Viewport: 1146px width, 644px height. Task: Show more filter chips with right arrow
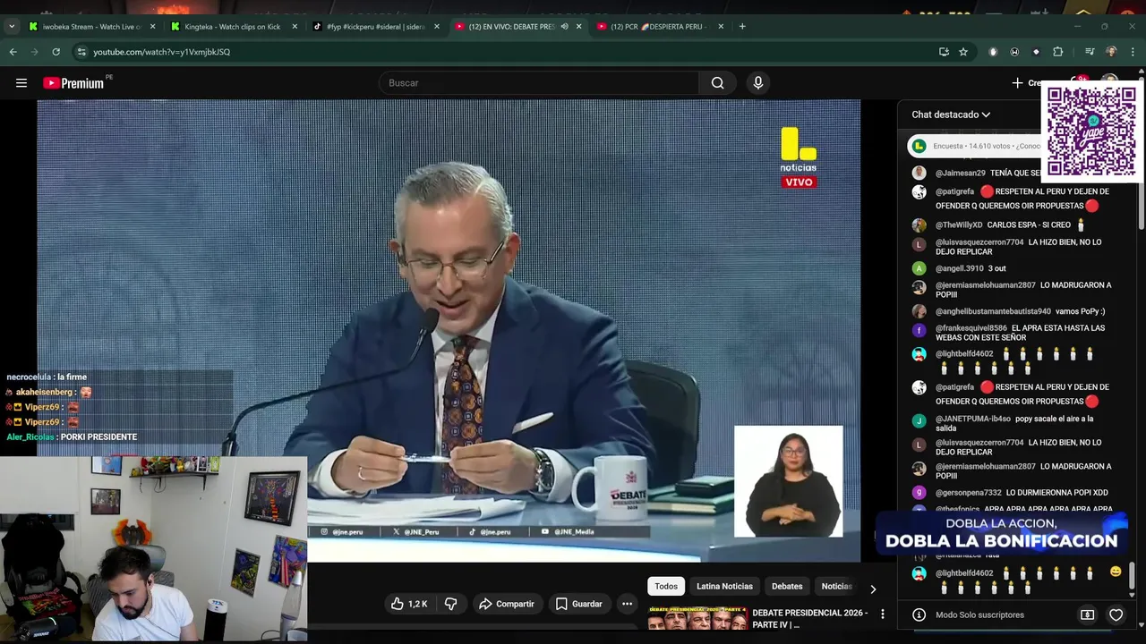coord(873,589)
